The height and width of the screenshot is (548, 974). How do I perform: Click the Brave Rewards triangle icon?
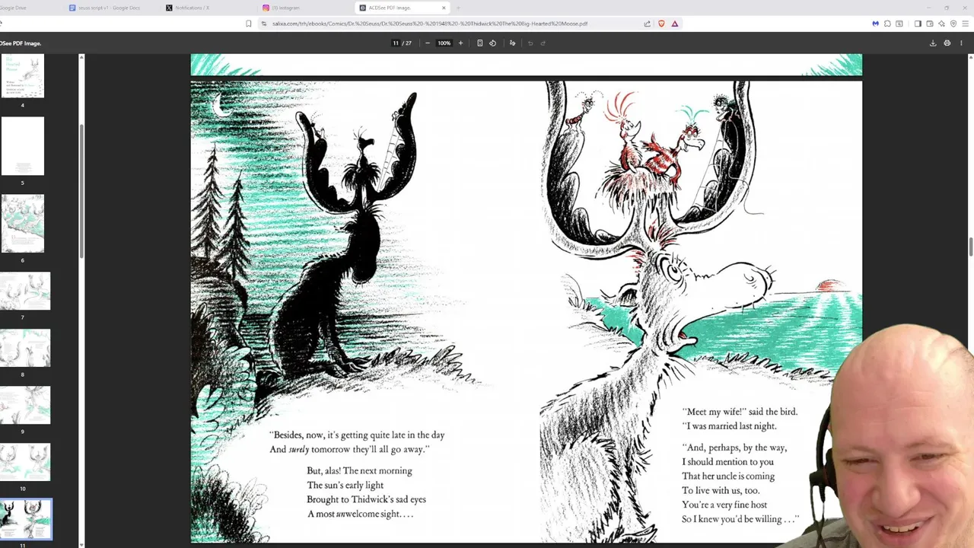[x=675, y=24]
